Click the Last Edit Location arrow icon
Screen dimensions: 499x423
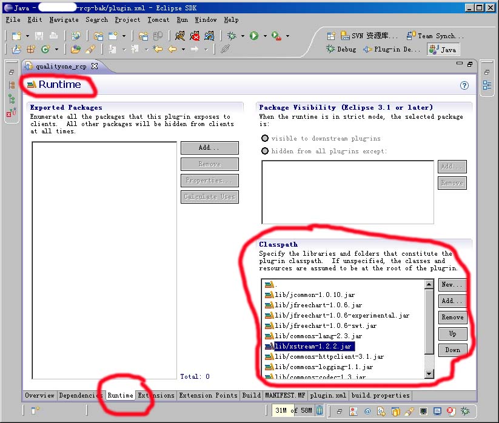click(x=157, y=49)
